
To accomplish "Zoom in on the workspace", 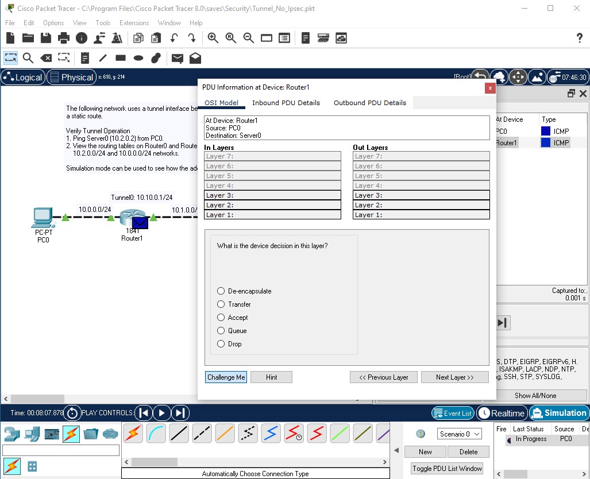I will [x=213, y=38].
